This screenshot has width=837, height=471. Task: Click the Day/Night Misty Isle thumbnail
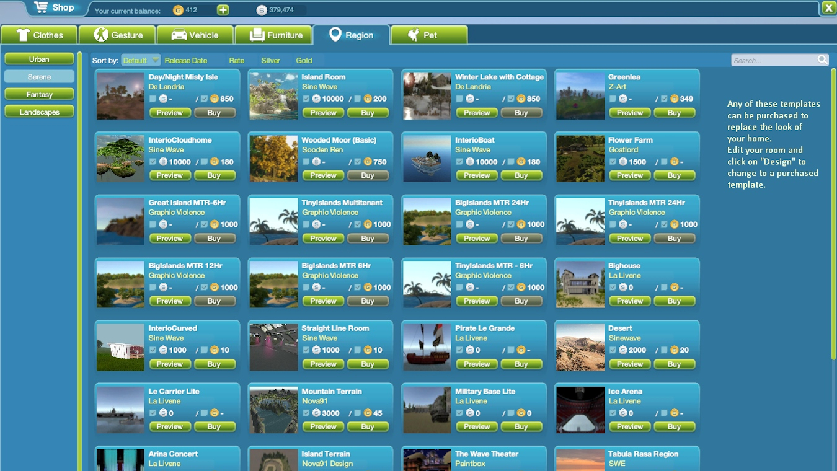click(120, 96)
